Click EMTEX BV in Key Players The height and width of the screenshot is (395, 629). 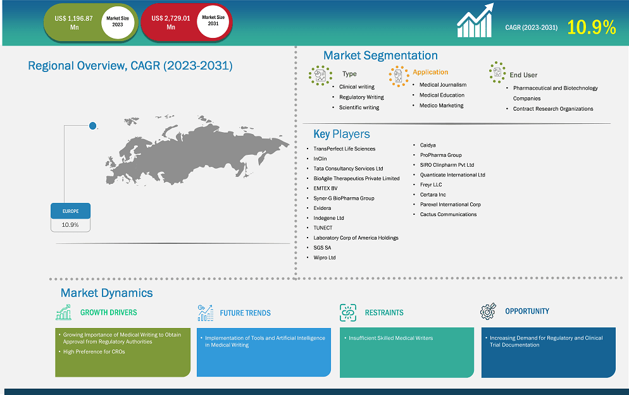325,188
